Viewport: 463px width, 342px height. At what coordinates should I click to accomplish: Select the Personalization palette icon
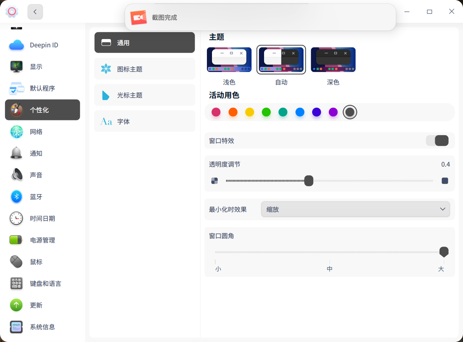[16, 110]
